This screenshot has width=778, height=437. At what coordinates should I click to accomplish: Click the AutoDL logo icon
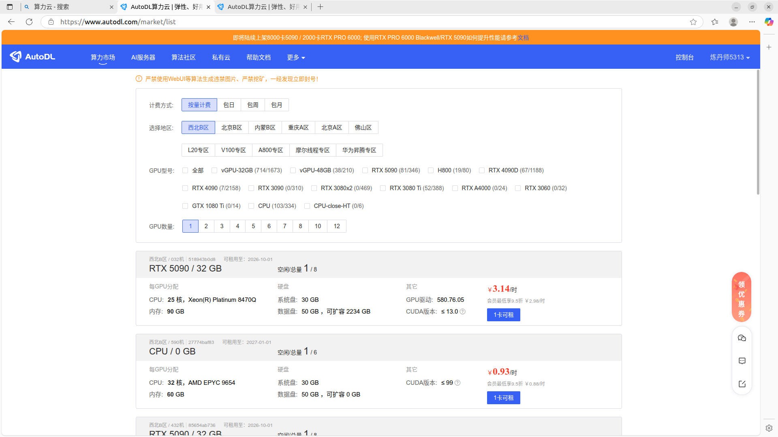click(16, 57)
